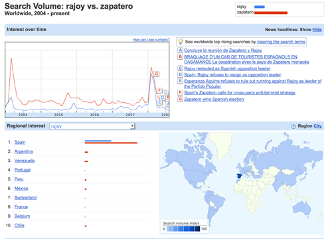The width and height of the screenshot is (332, 239).
Task: Hide the news headlines
Action: [x=317, y=30]
